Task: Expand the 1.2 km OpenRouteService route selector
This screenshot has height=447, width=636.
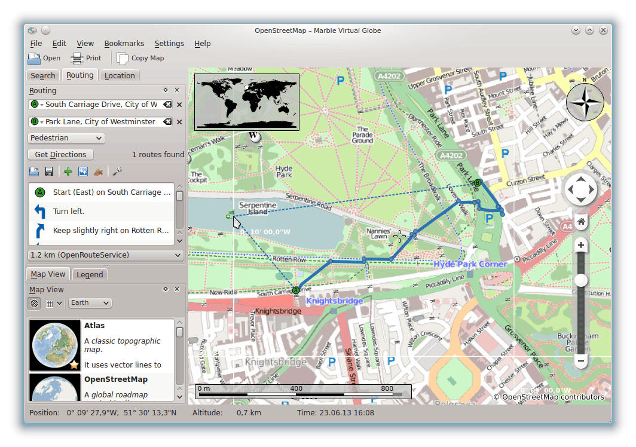Action: click(105, 255)
